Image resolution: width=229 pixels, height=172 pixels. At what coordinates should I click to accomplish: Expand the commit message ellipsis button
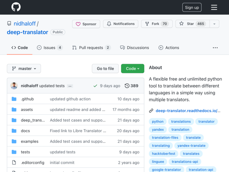click(x=70, y=86)
